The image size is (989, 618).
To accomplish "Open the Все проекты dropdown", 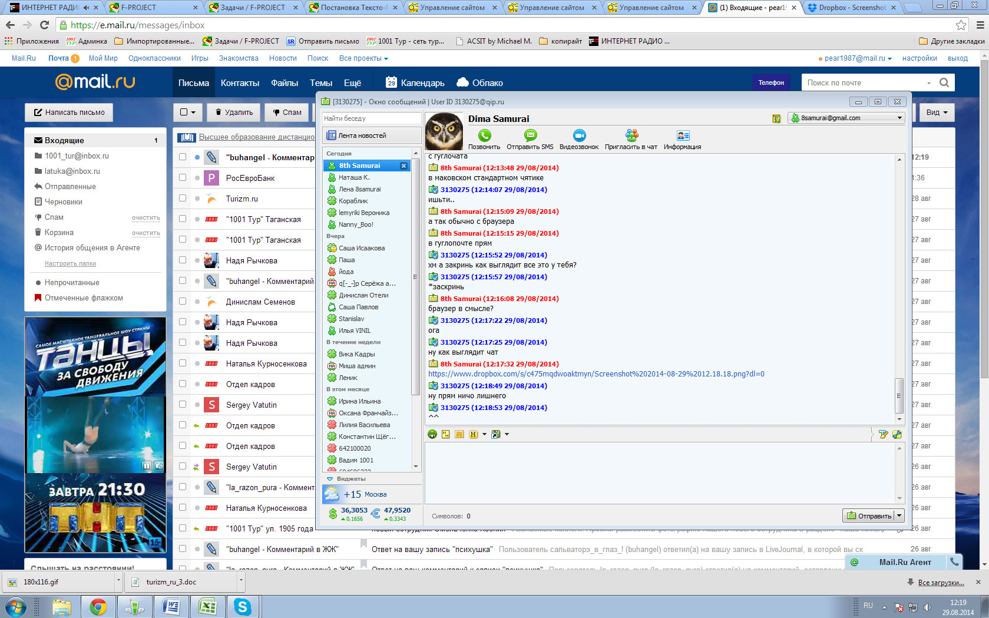I will click(363, 58).
